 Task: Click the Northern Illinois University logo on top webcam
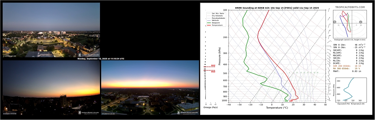click(88, 55)
